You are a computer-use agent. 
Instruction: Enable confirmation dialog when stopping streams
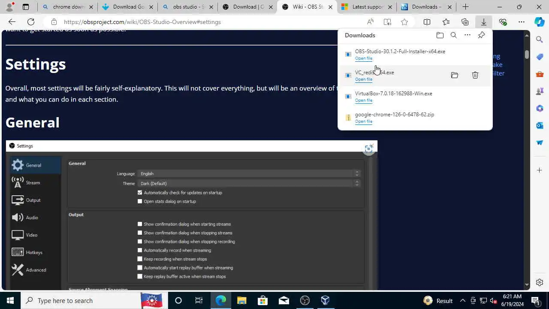pyautogui.click(x=140, y=233)
